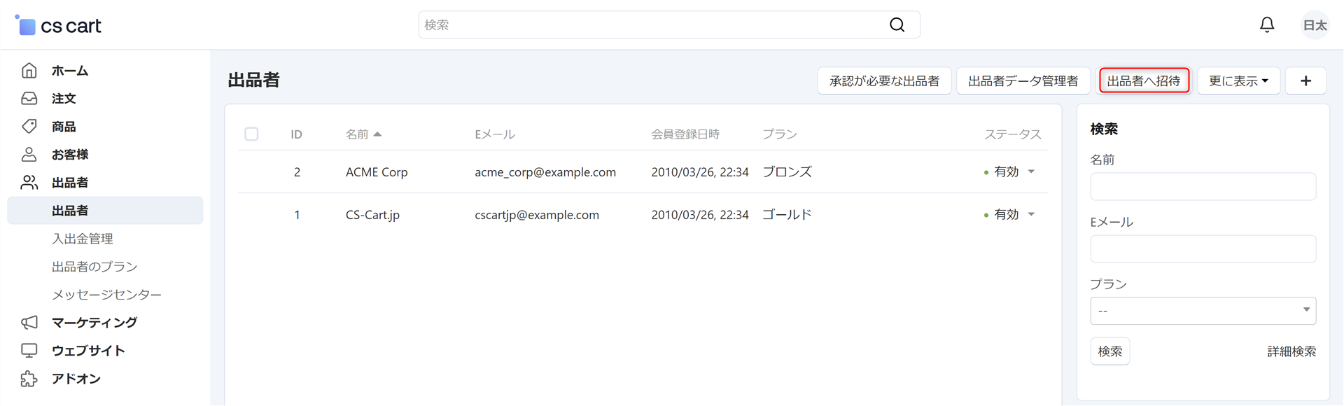Screen dimensions: 1344x406
Task: Focus the 名前 search input
Action: [x=1203, y=187]
